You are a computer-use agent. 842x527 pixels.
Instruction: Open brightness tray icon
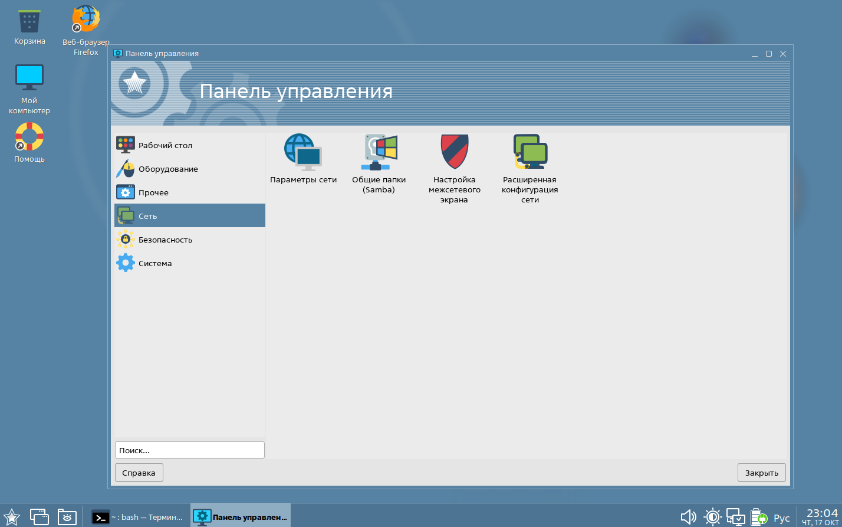(x=712, y=518)
